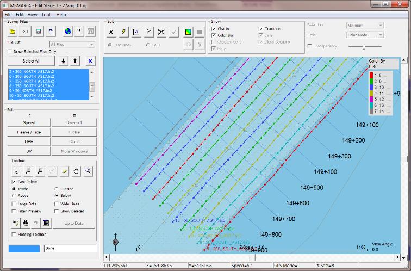The image size is (411, 271).
Task: Uncheck the Charts checkbox
Action: (x=214, y=29)
